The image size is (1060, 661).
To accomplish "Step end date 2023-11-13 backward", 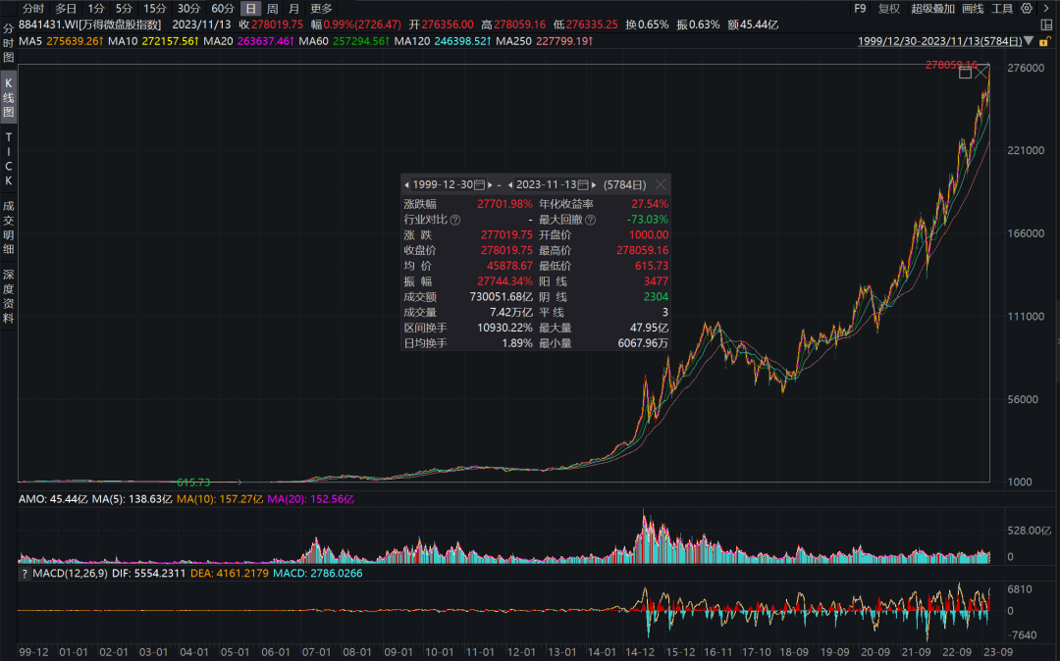I will point(510,185).
